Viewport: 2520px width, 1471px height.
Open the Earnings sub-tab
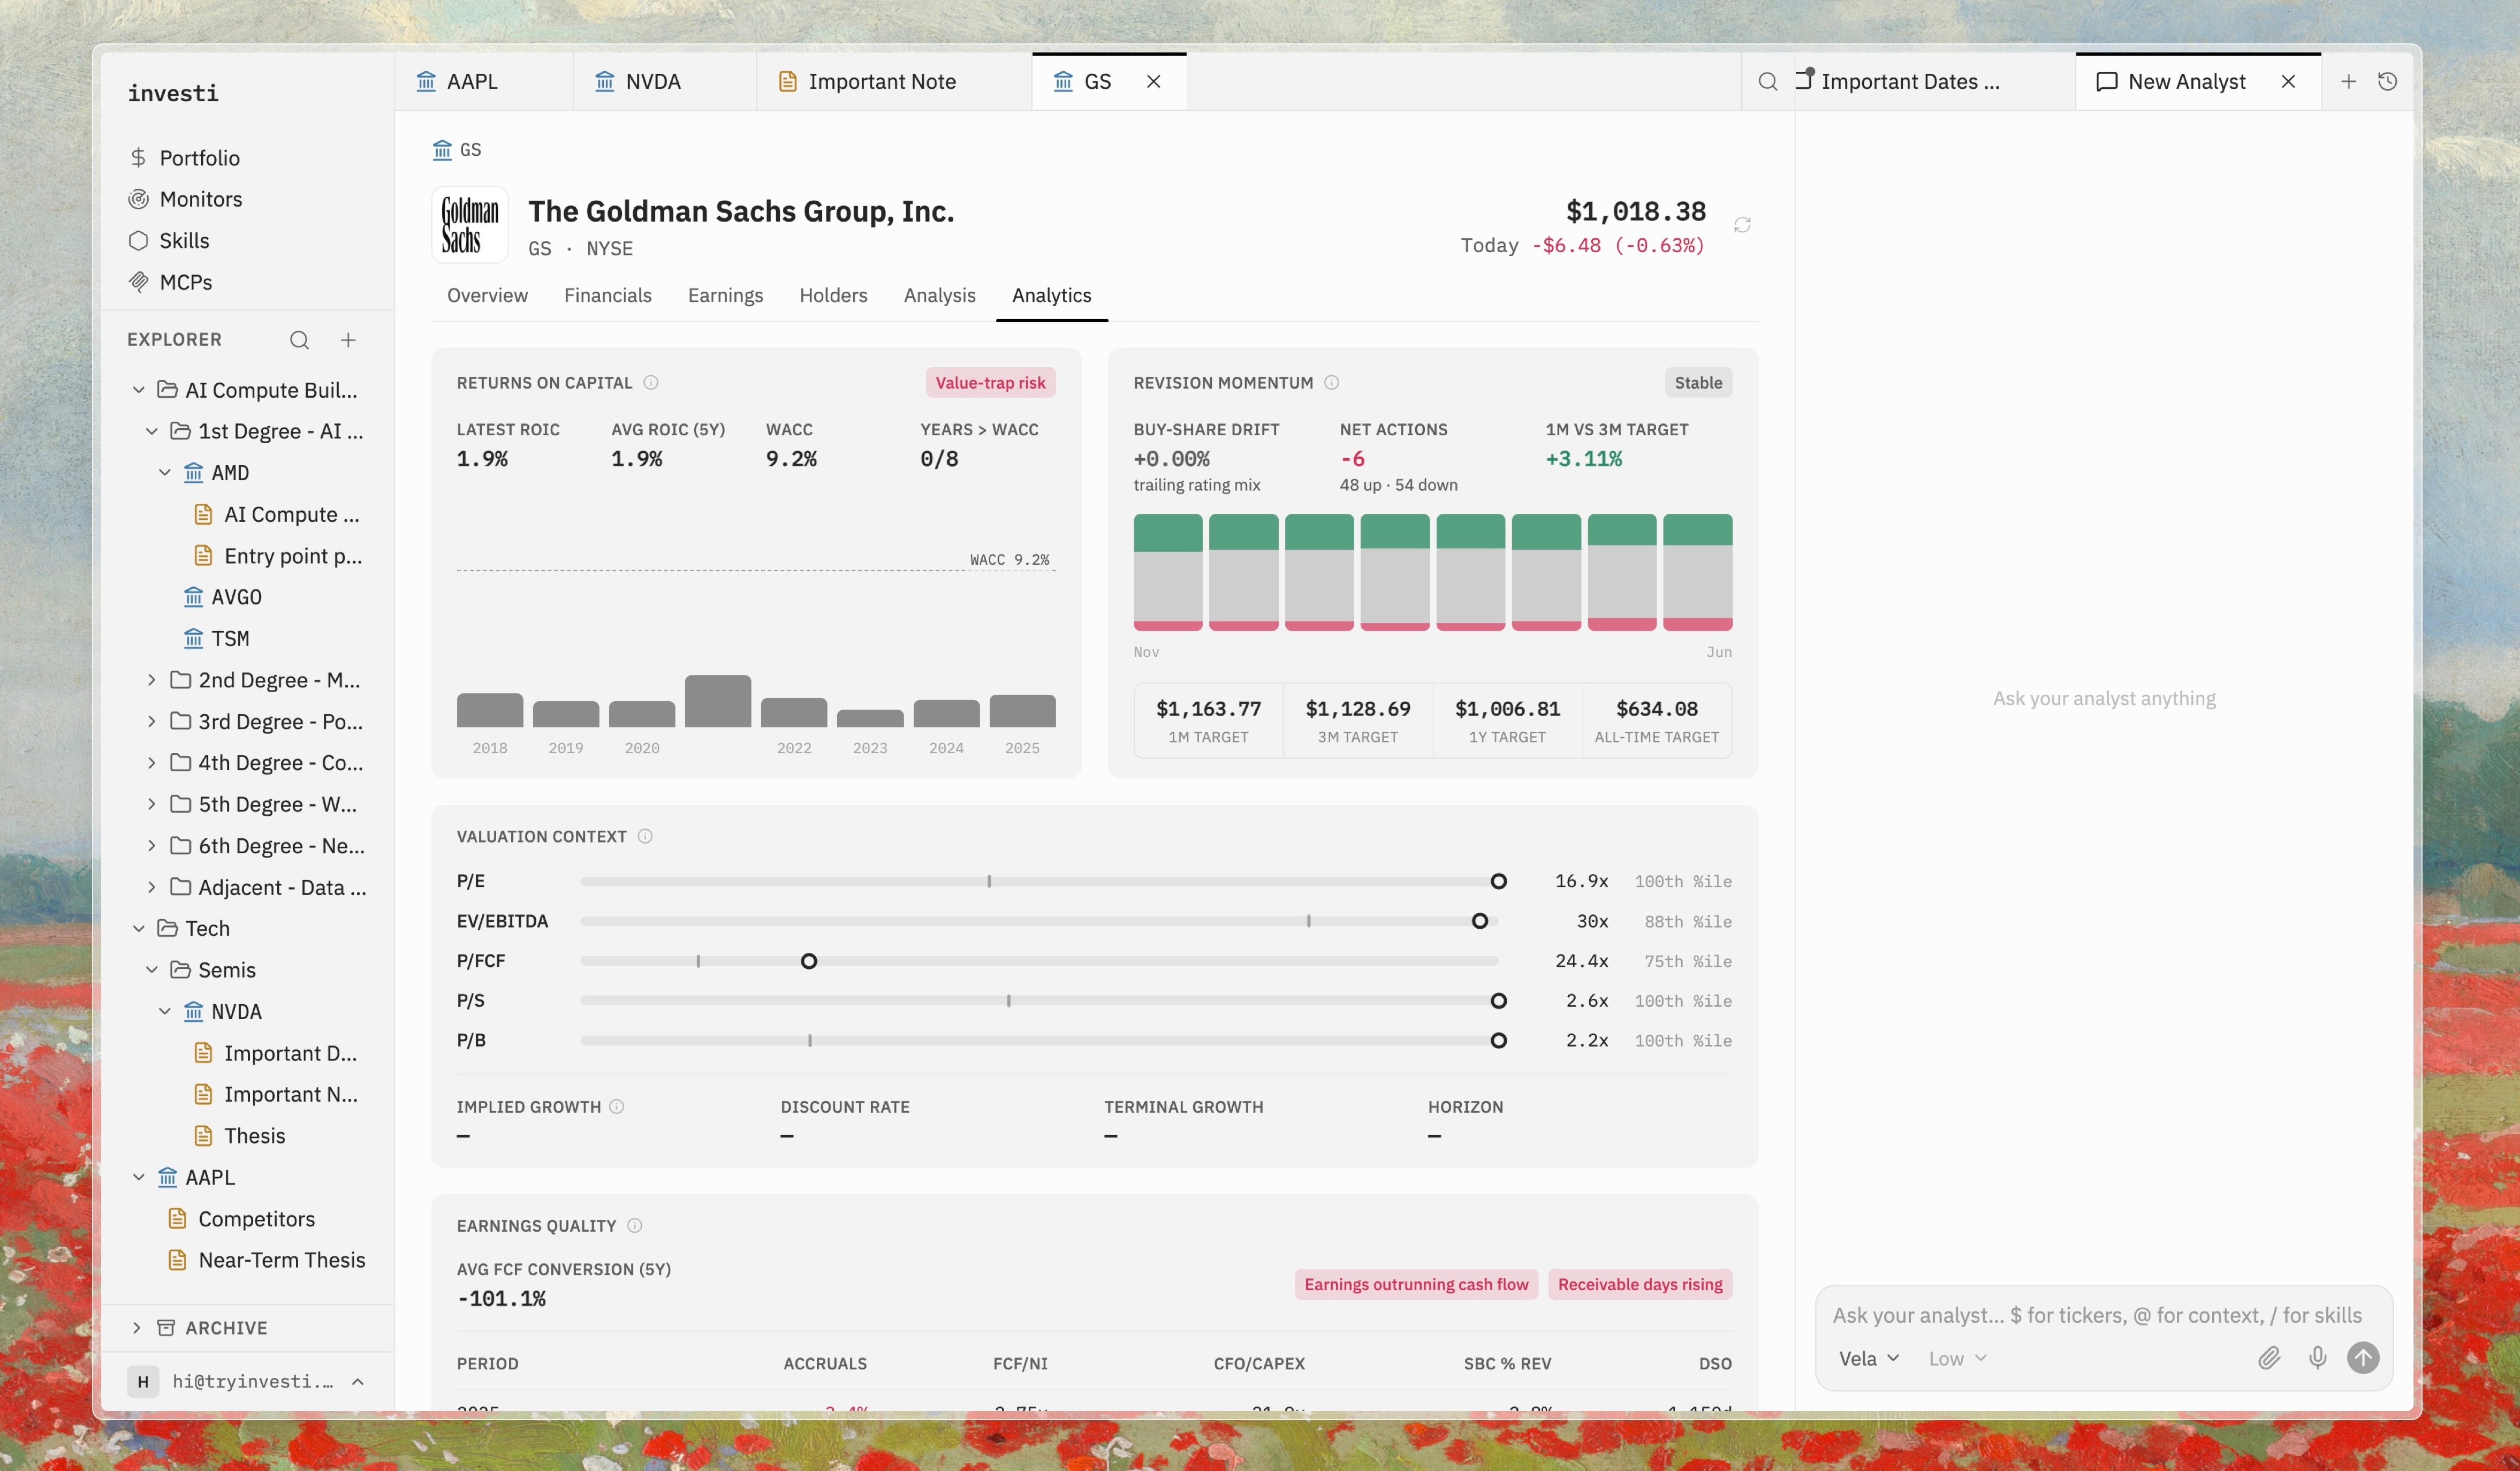click(725, 296)
